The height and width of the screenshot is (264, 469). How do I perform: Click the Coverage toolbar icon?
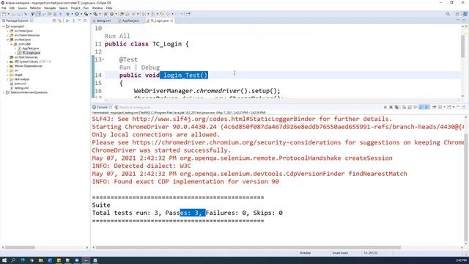point(86,14)
